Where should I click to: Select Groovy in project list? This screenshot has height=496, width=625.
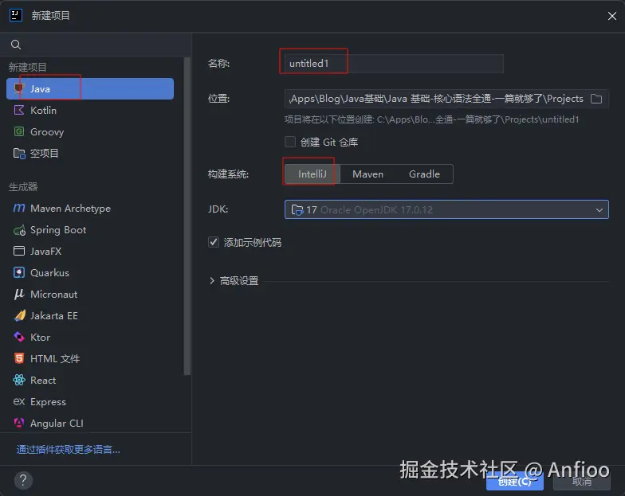point(90,132)
